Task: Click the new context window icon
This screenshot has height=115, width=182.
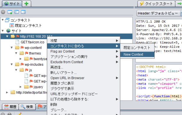Action: click(x=10, y=12)
